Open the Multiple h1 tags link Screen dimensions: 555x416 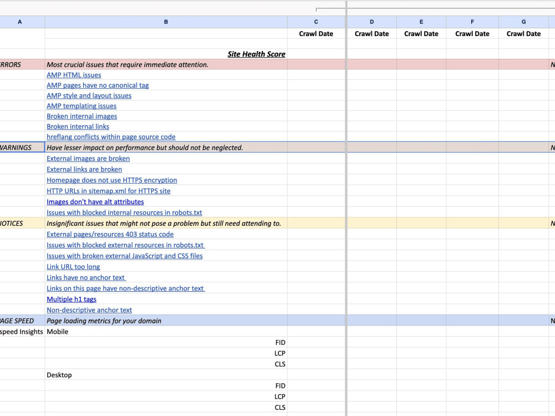[x=72, y=300]
